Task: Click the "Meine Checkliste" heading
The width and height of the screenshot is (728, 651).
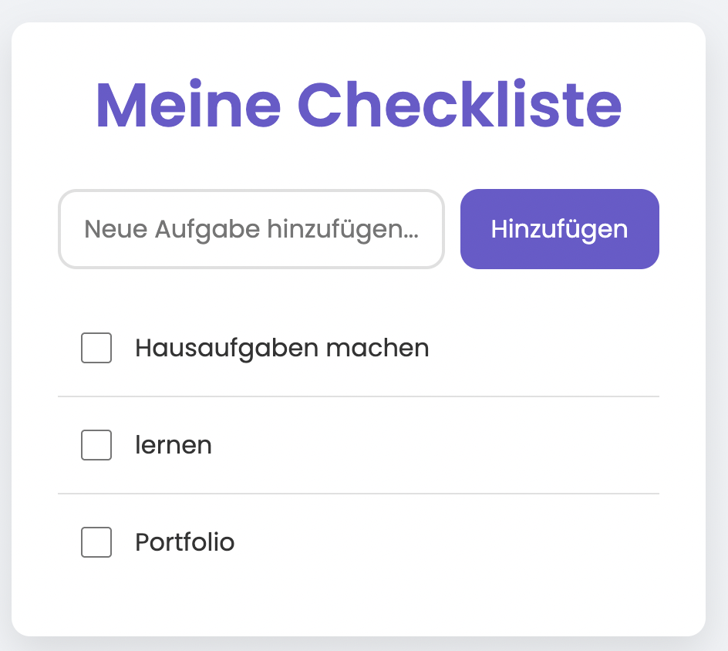Action: (359, 106)
